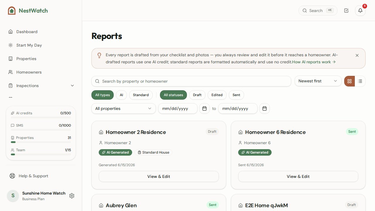375x211 pixels.
Task: Click the house icon on Aubrey Glen card
Action: tap(101, 205)
